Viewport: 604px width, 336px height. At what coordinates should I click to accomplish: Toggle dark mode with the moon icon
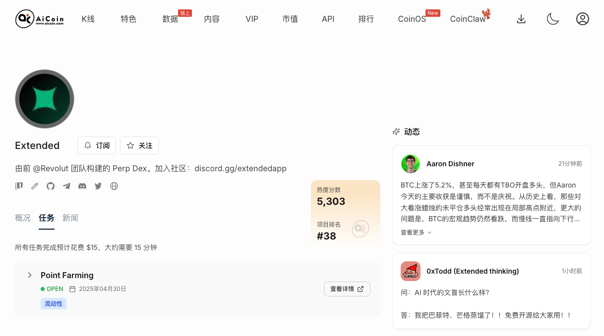552,18
